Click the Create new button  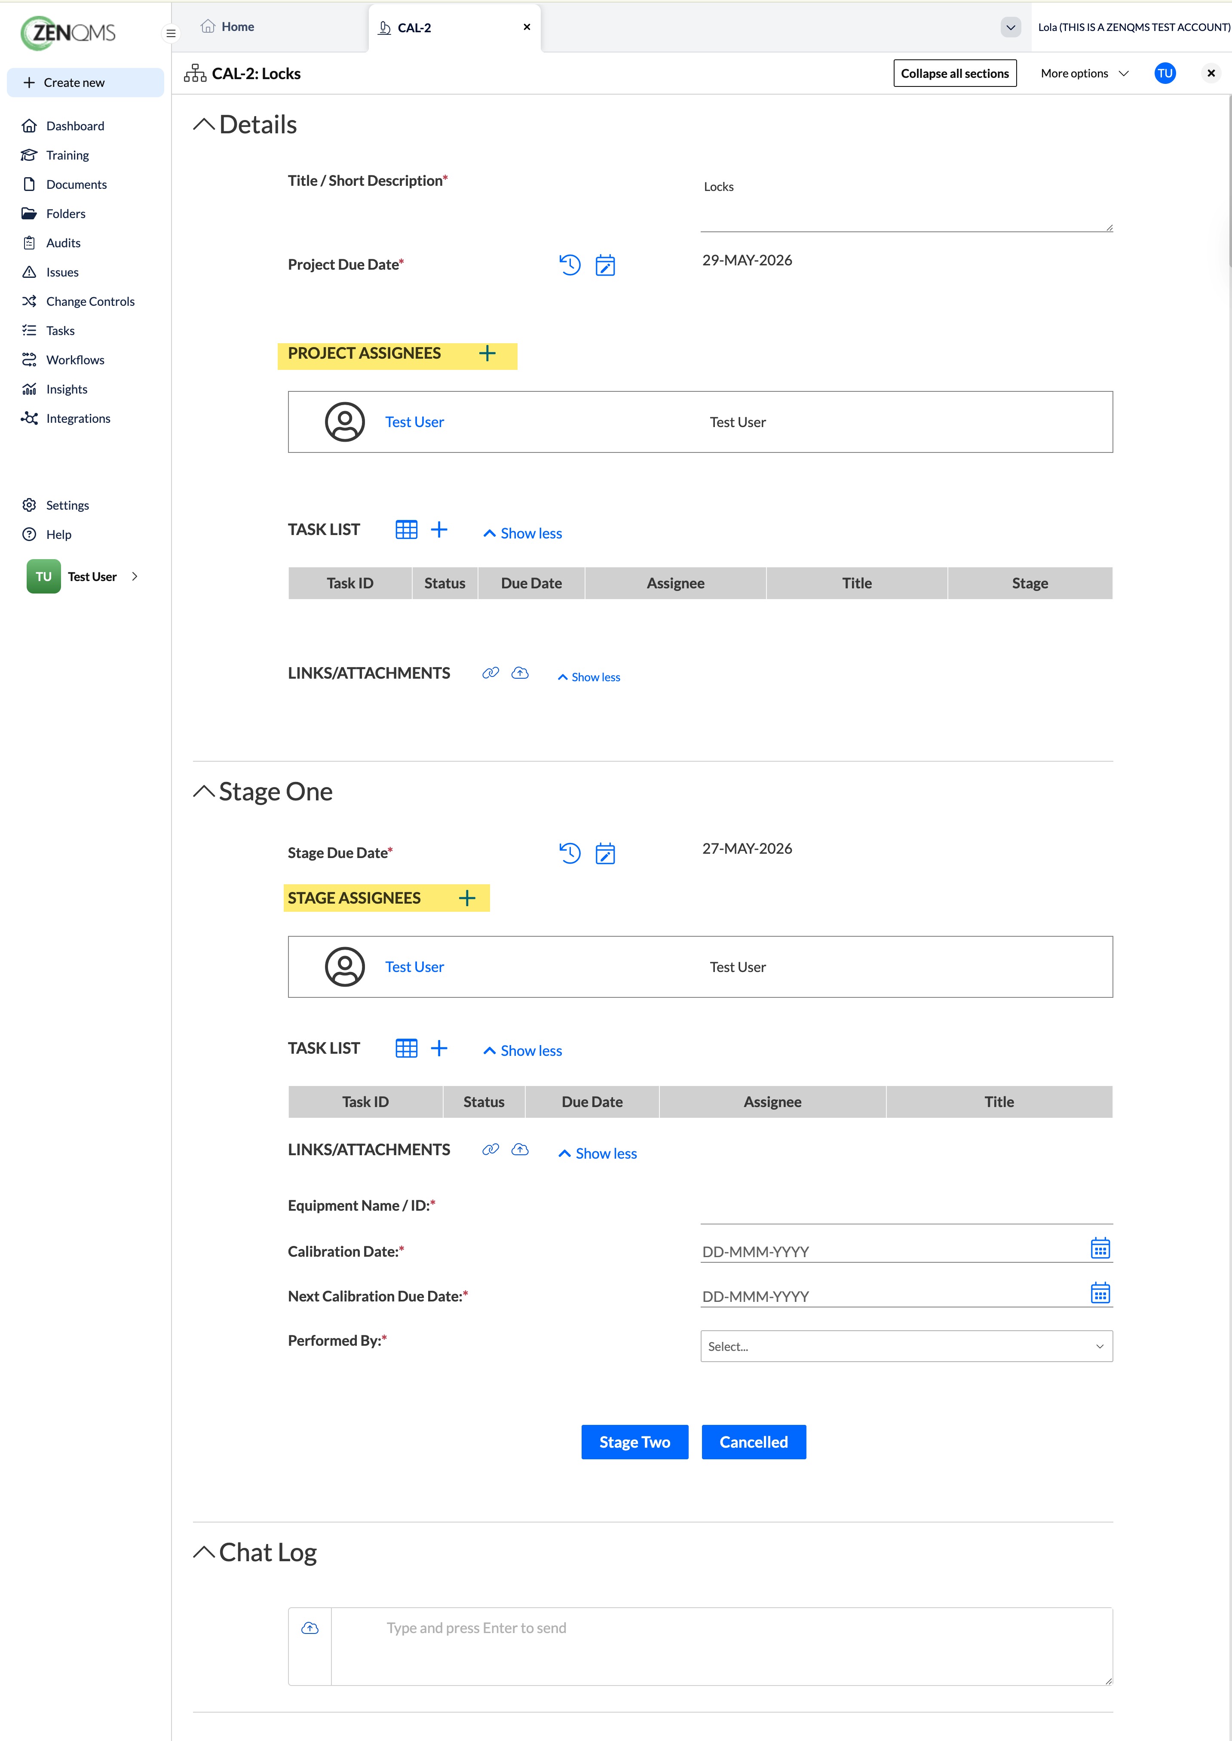pos(85,83)
